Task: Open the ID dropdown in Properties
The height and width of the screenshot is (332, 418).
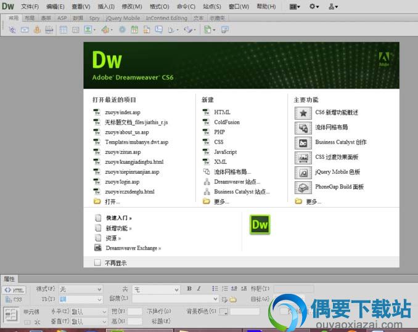Action: [81, 299]
